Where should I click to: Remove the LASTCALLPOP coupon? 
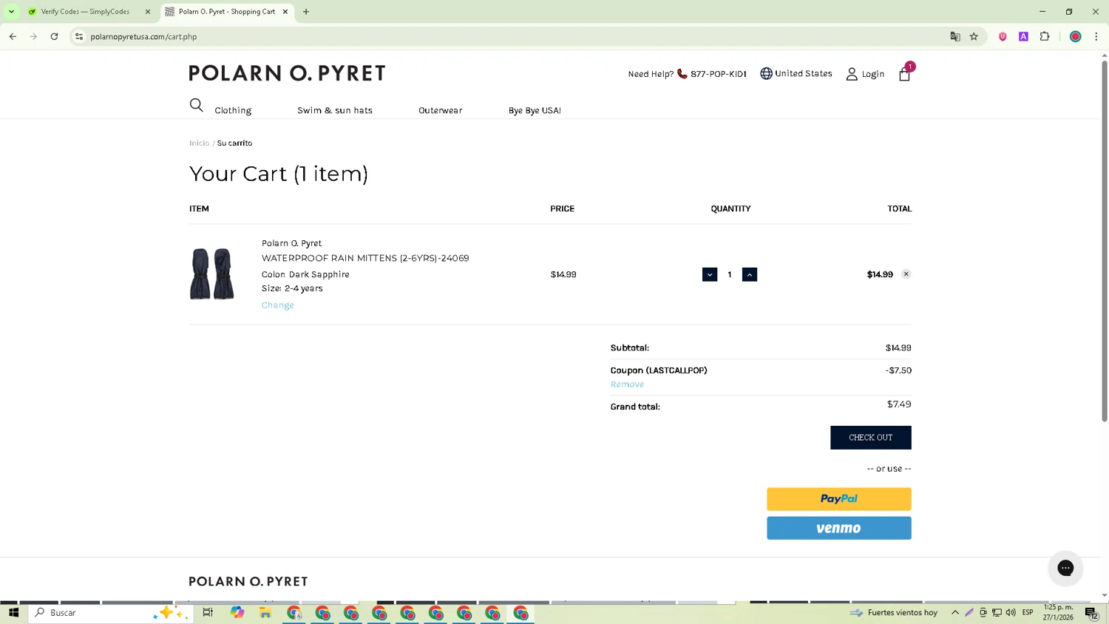(627, 384)
